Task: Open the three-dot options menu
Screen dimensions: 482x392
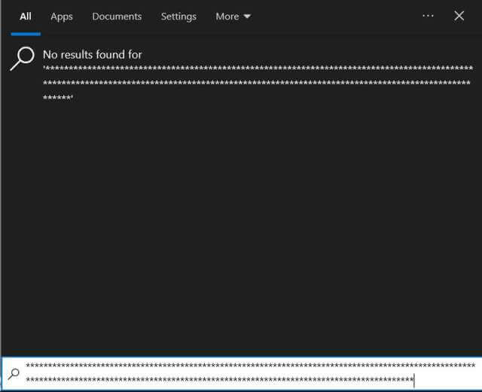Action: pyautogui.click(x=428, y=16)
